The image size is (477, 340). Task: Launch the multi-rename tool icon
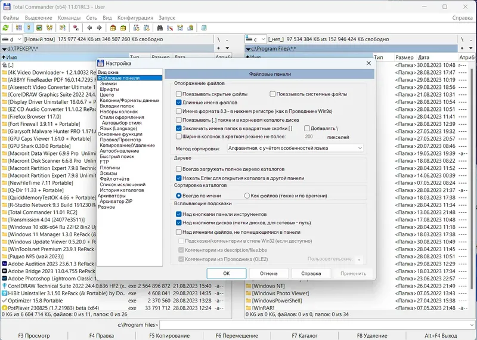(x=170, y=28)
